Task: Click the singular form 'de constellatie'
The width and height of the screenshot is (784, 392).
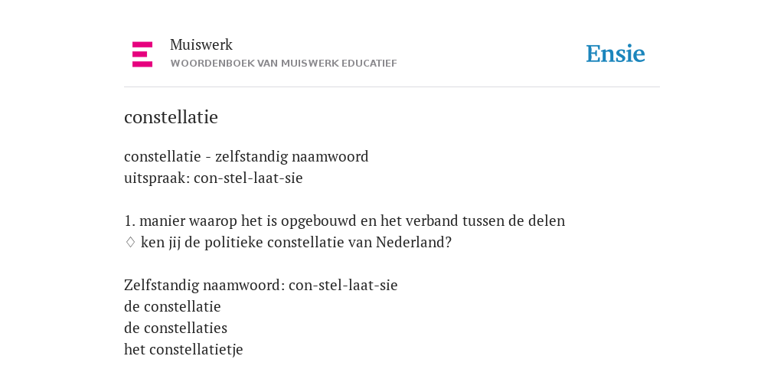Action: pos(172,306)
